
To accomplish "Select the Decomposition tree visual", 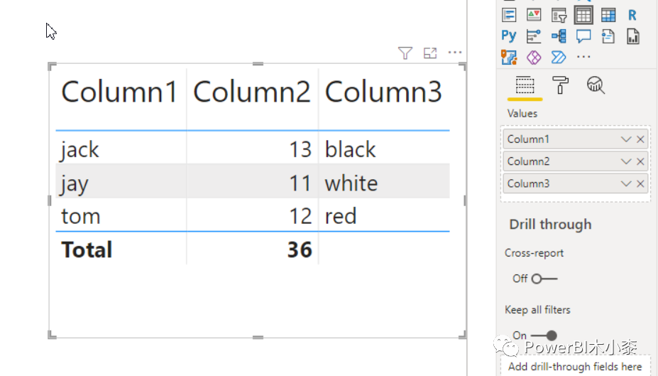I will pyautogui.click(x=559, y=36).
